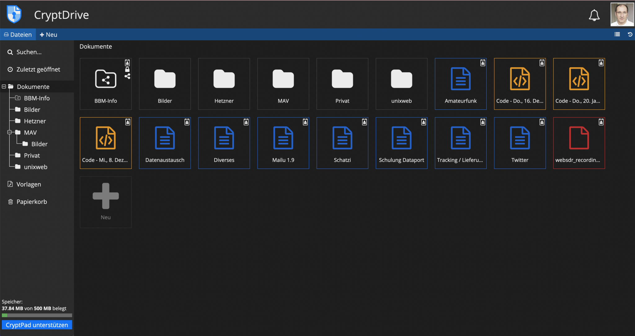Open Code - Do., 20. Ja... file
Viewport: 635px width, 336px height.
(579, 84)
